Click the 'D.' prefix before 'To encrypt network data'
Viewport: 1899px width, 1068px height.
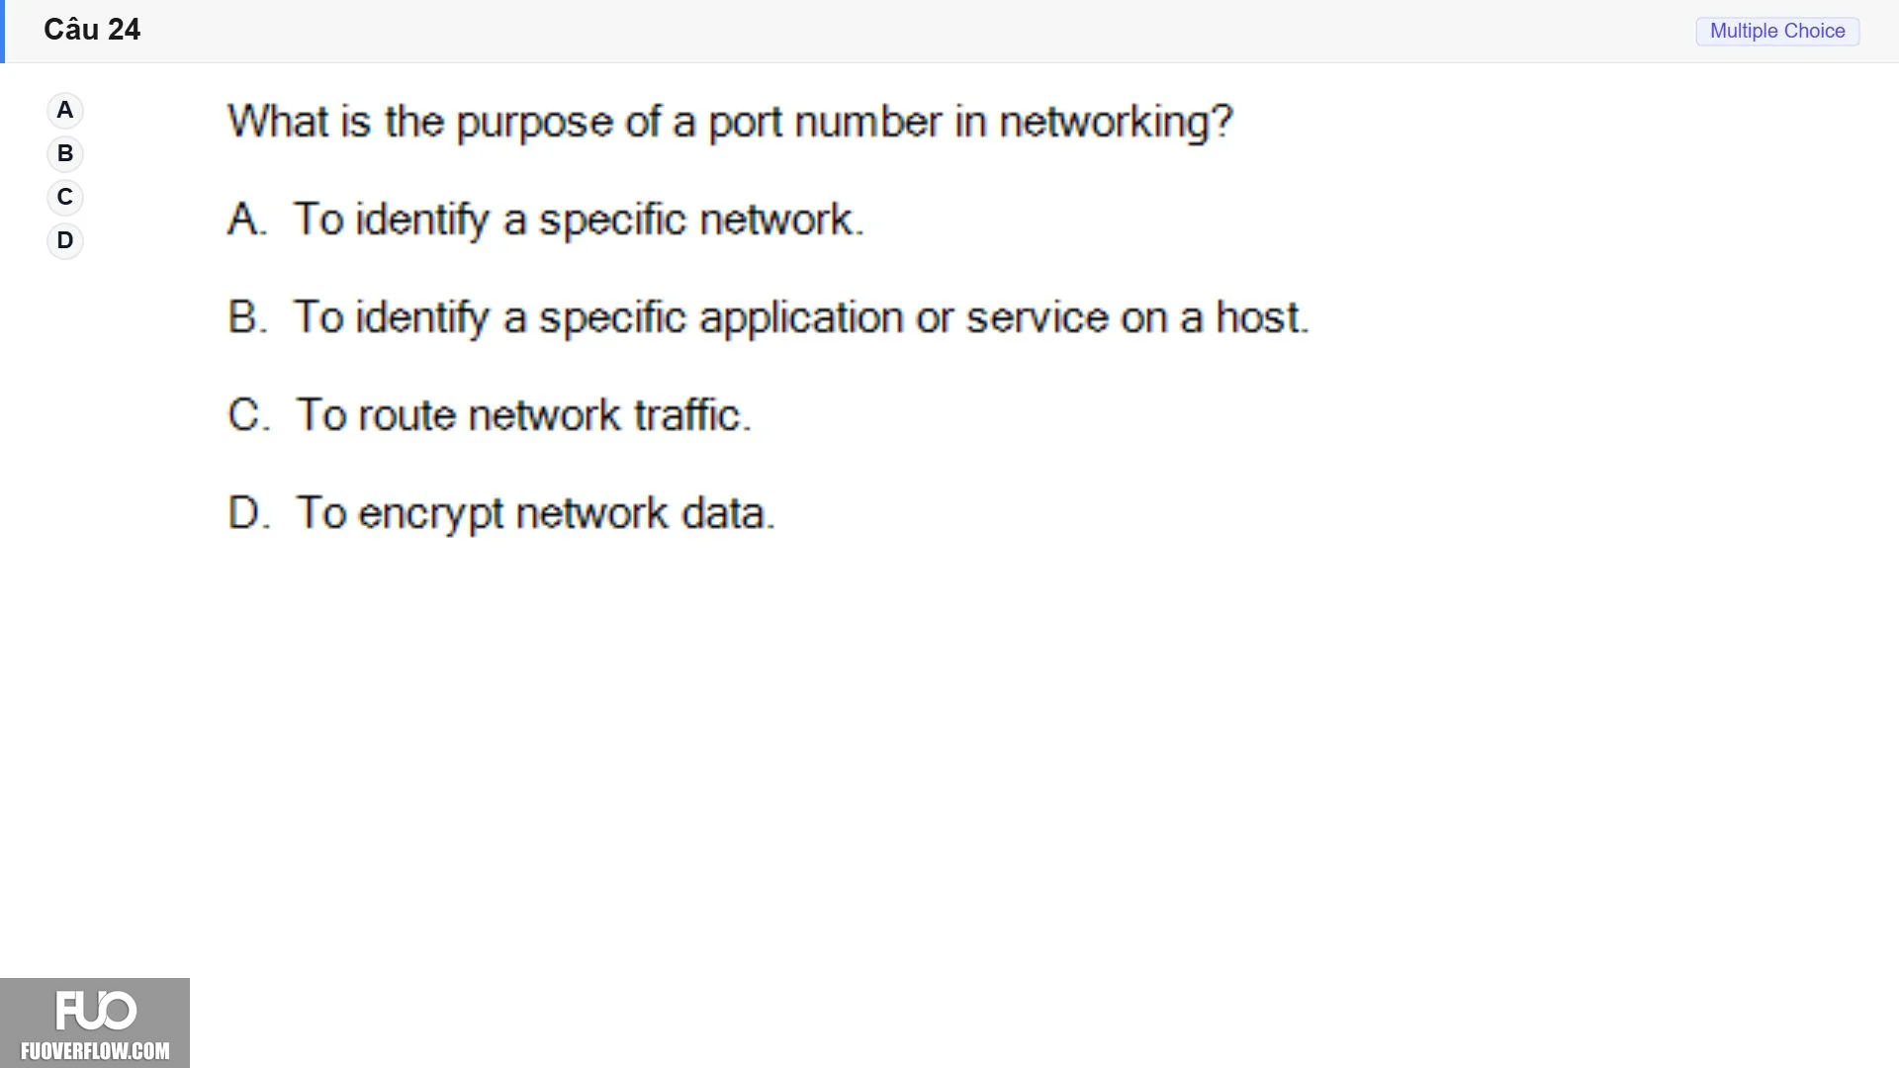[248, 513]
